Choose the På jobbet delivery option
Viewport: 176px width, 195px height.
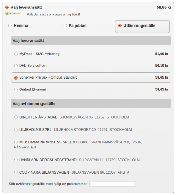(x=65, y=26)
